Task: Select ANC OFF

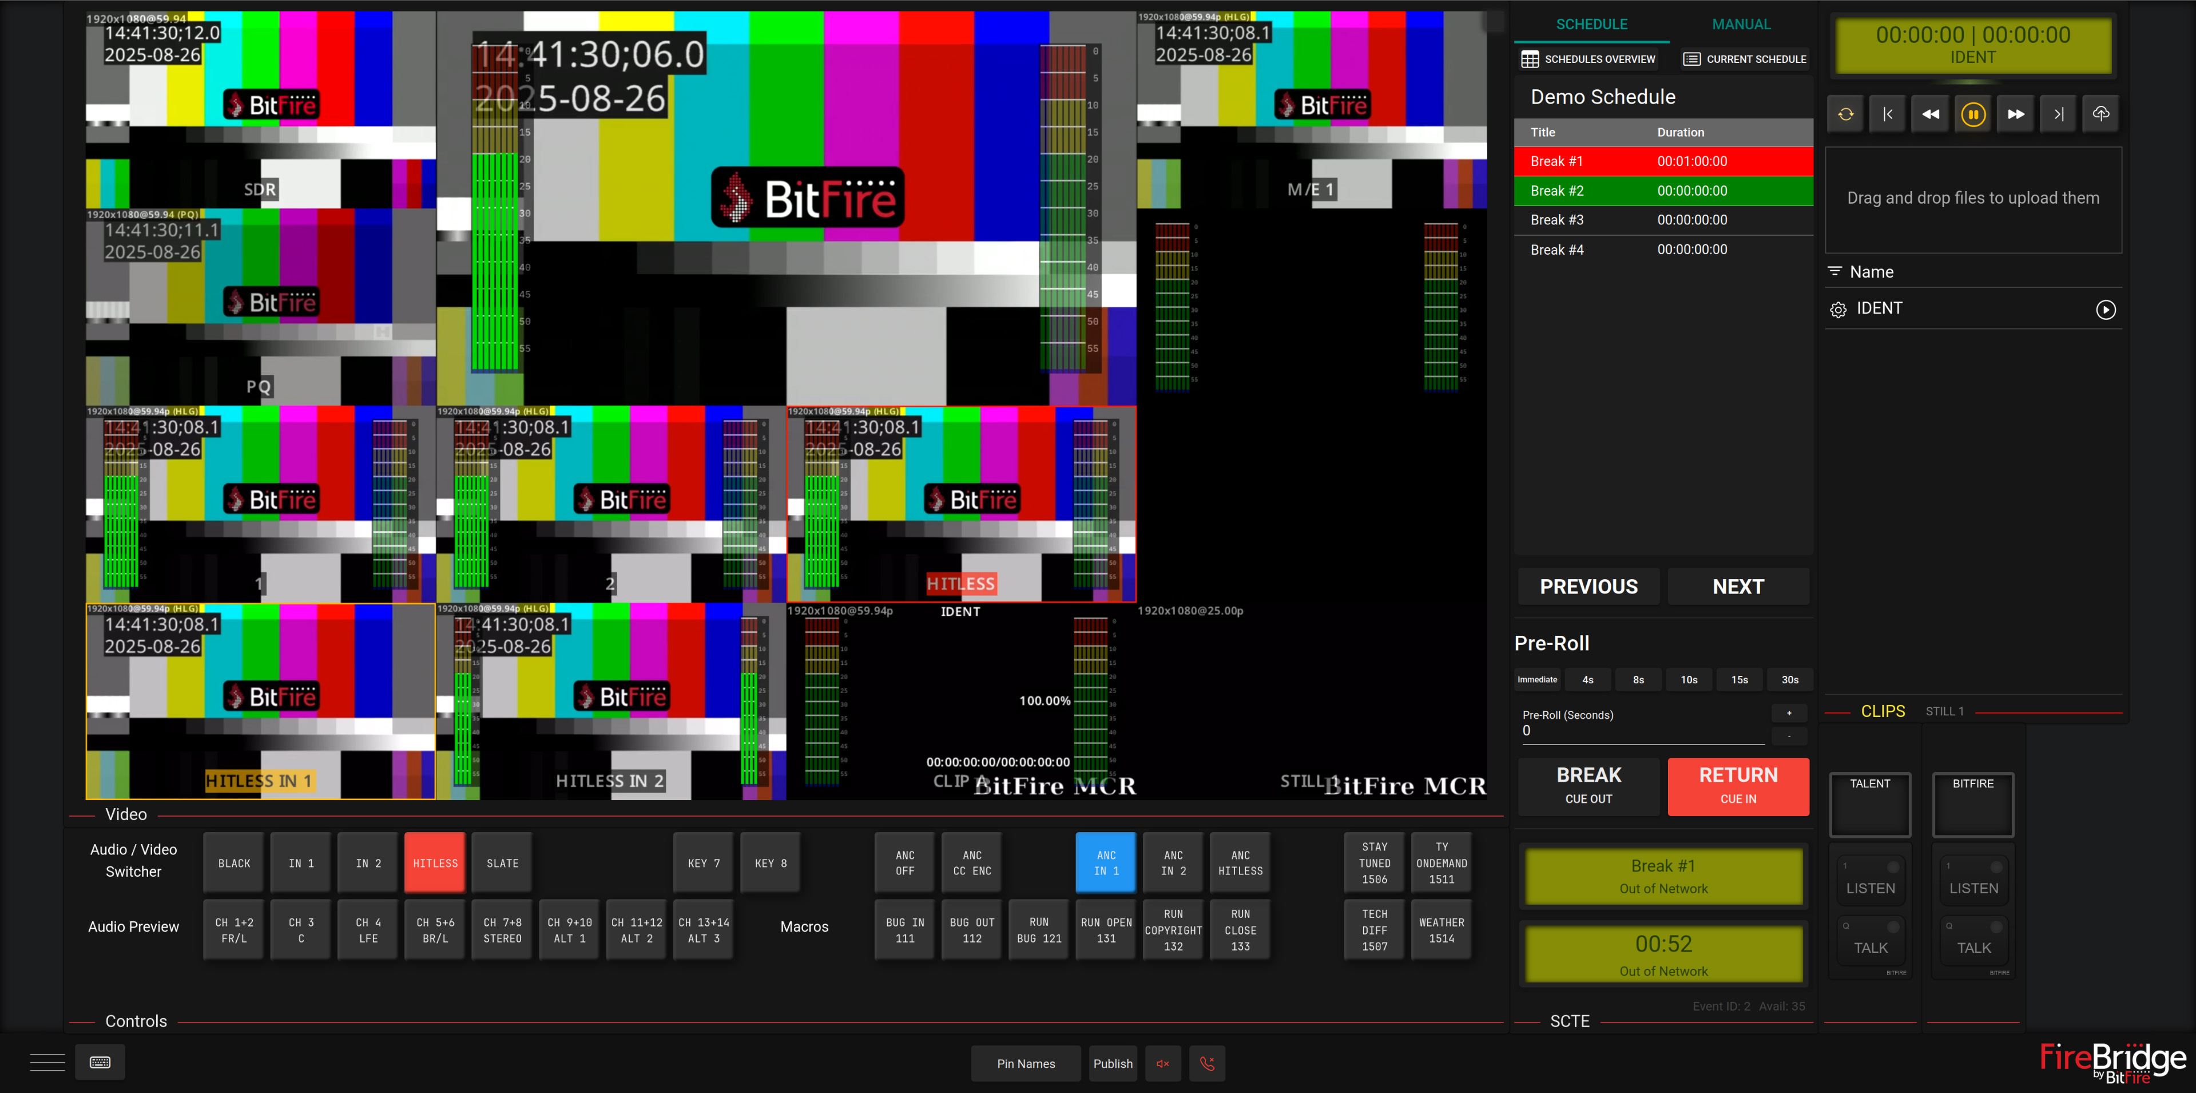Action: (904, 863)
